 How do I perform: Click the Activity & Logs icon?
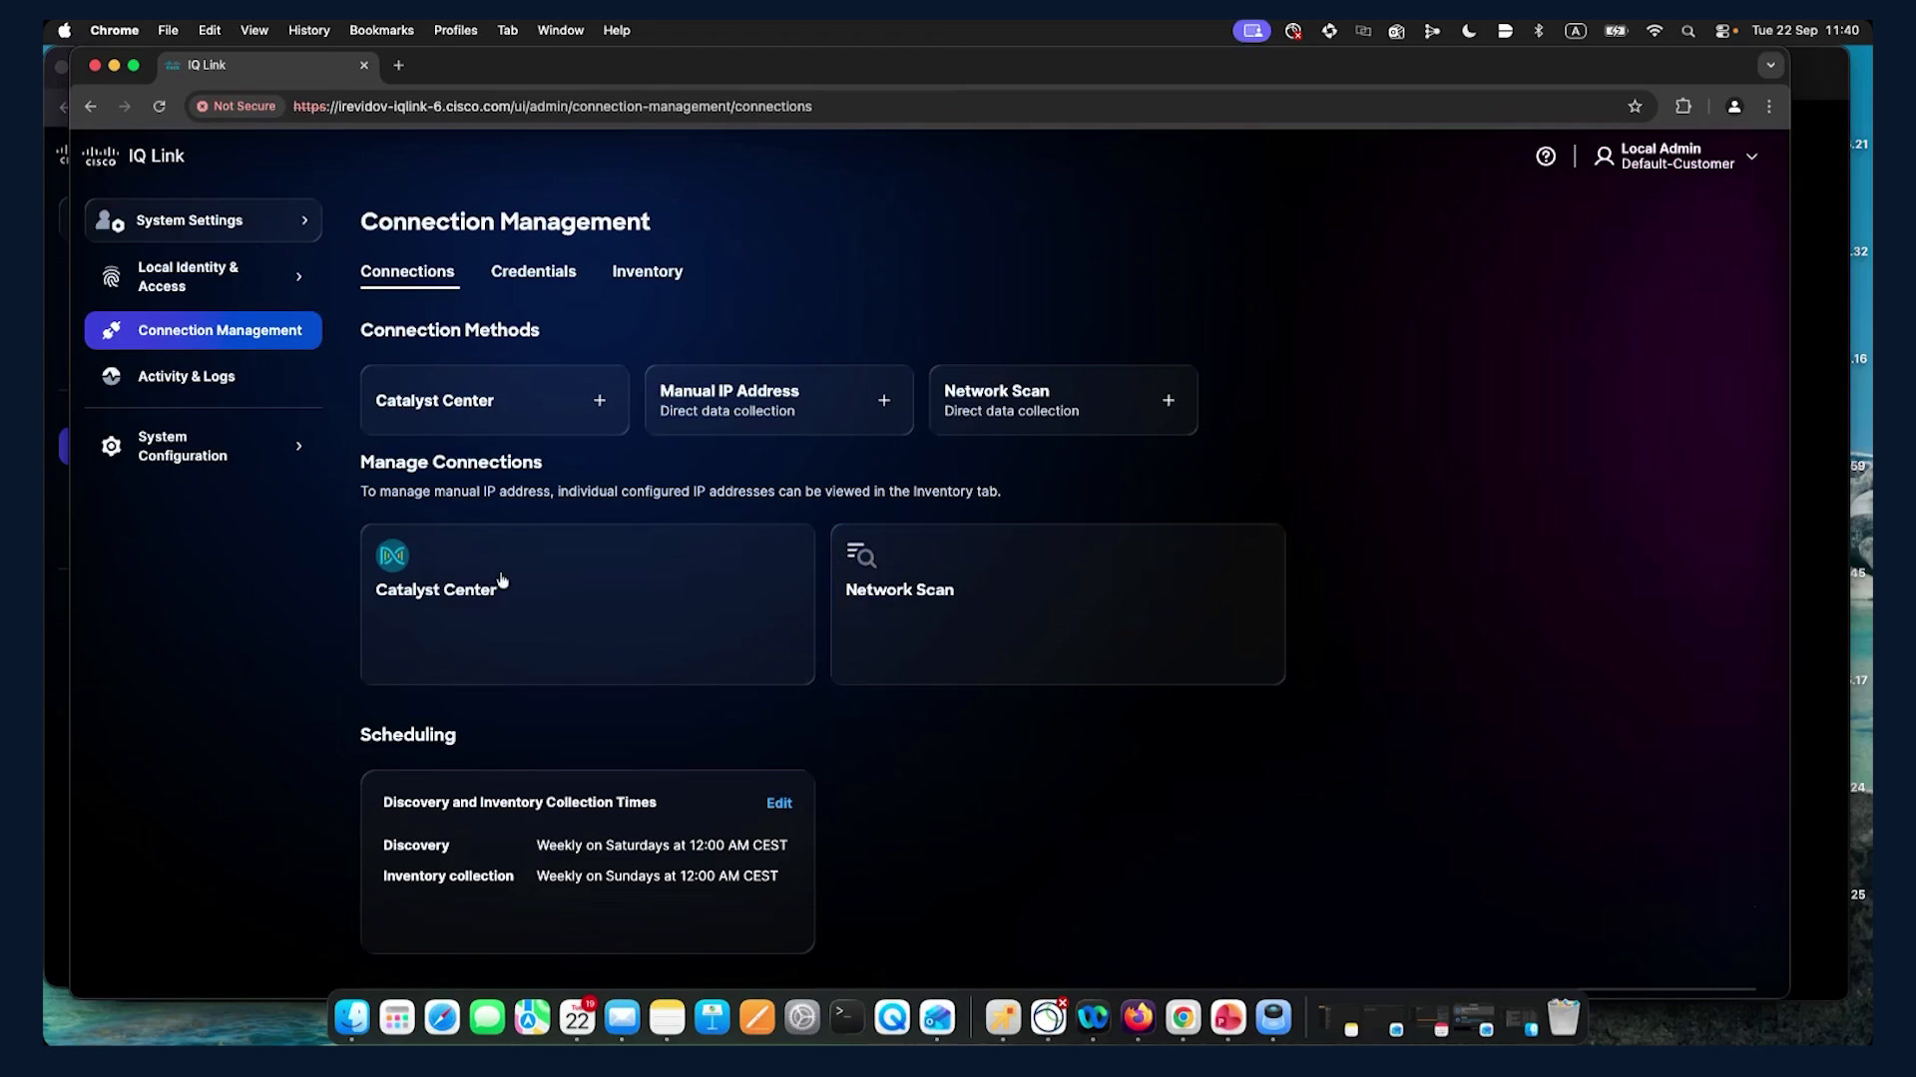pyautogui.click(x=111, y=376)
